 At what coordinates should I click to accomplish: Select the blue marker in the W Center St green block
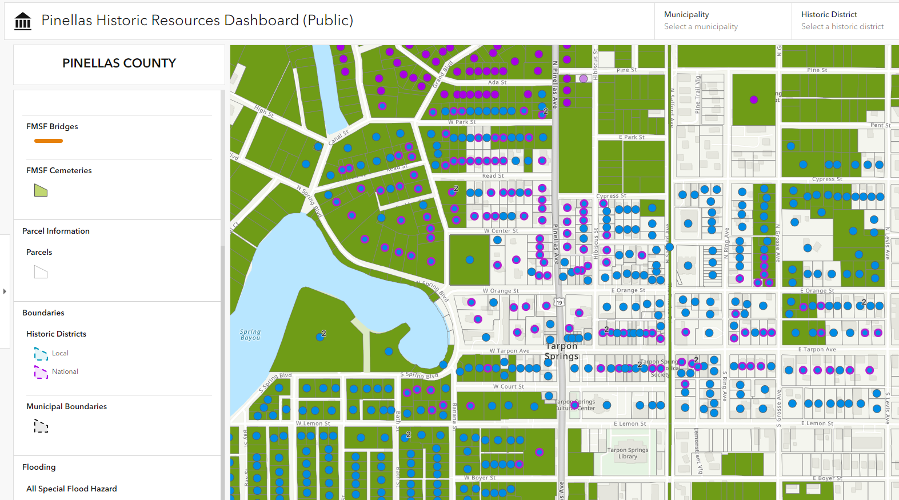470,260
